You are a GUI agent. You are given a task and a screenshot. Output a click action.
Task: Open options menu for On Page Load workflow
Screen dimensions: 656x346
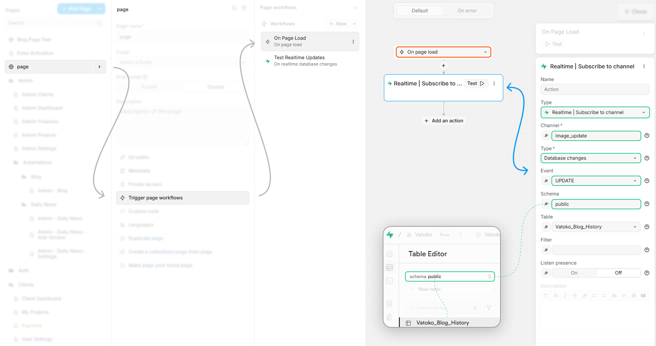pos(353,42)
